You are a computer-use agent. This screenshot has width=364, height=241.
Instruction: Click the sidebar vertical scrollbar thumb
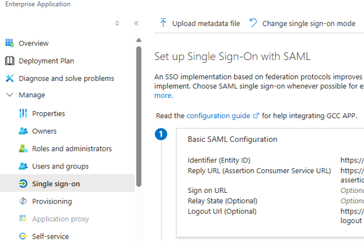coord(139,116)
